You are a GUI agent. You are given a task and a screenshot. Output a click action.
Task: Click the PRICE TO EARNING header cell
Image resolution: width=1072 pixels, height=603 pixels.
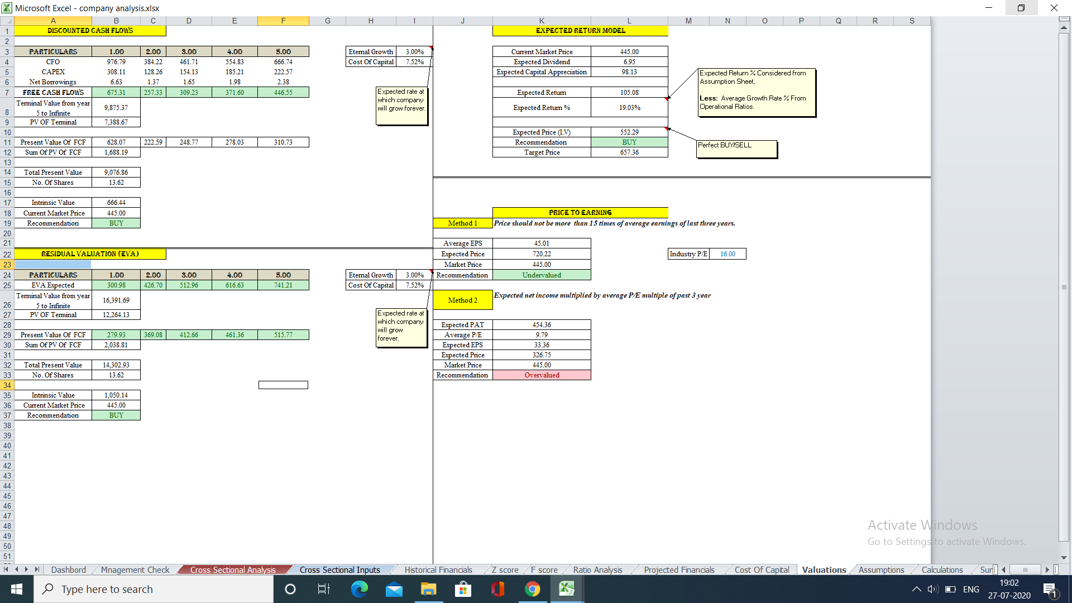(580, 213)
